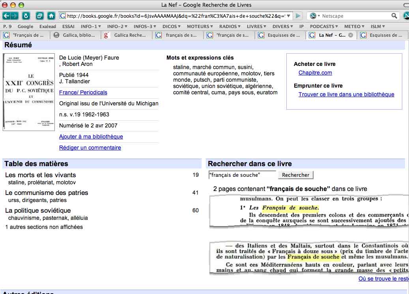The image size is (409, 294).
Task: Open the France/ Periodicals link
Action: tap(83, 92)
